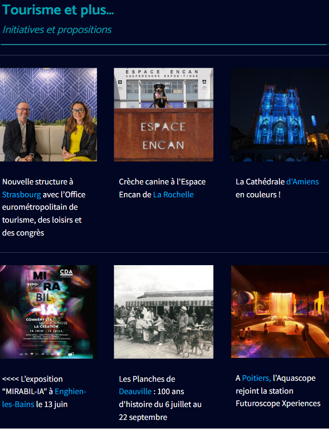Select text 'Les Planches de'

147,379
